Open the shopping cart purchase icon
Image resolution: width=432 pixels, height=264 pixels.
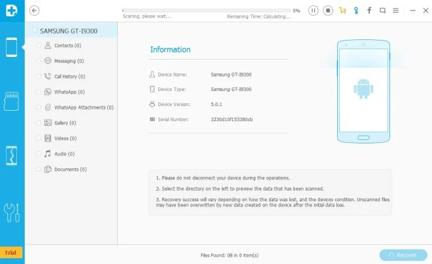tap(342, 10)
